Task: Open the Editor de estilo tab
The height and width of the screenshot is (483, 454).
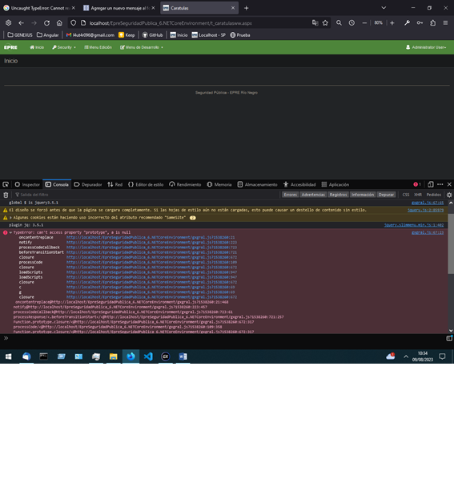Action: click(x=146, y=184)
